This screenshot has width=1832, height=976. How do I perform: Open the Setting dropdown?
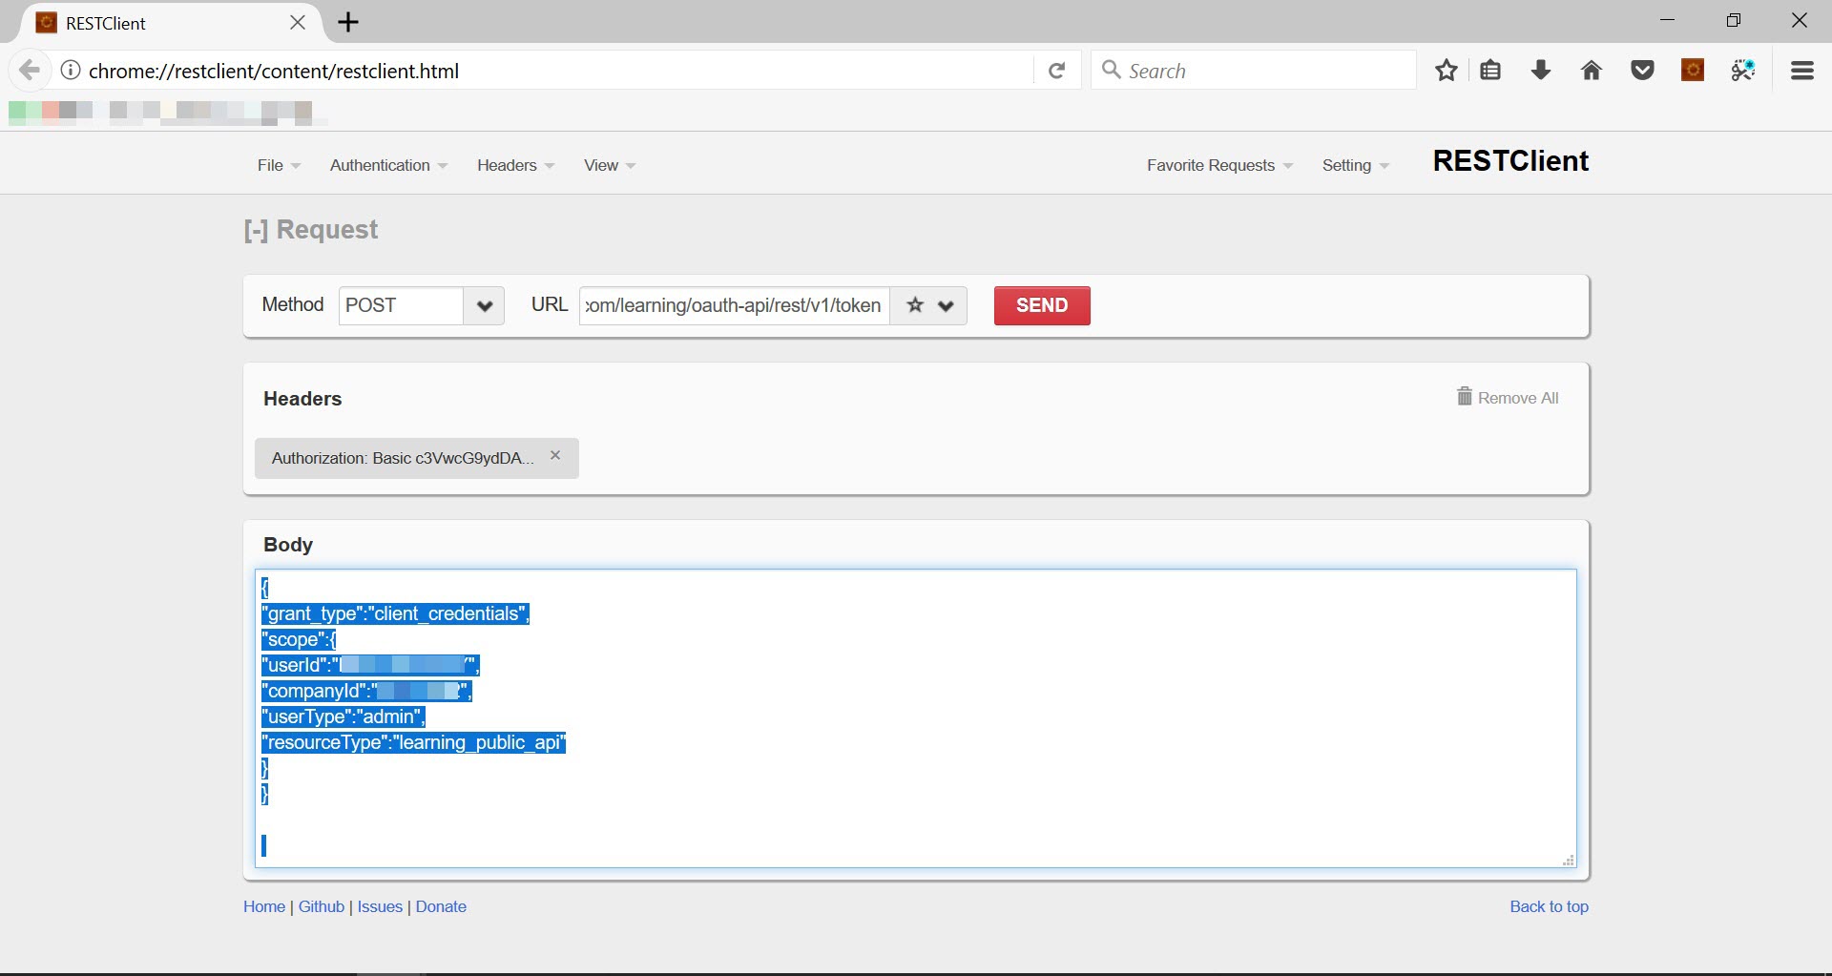pyautogui.click(x=1355, y=165)
